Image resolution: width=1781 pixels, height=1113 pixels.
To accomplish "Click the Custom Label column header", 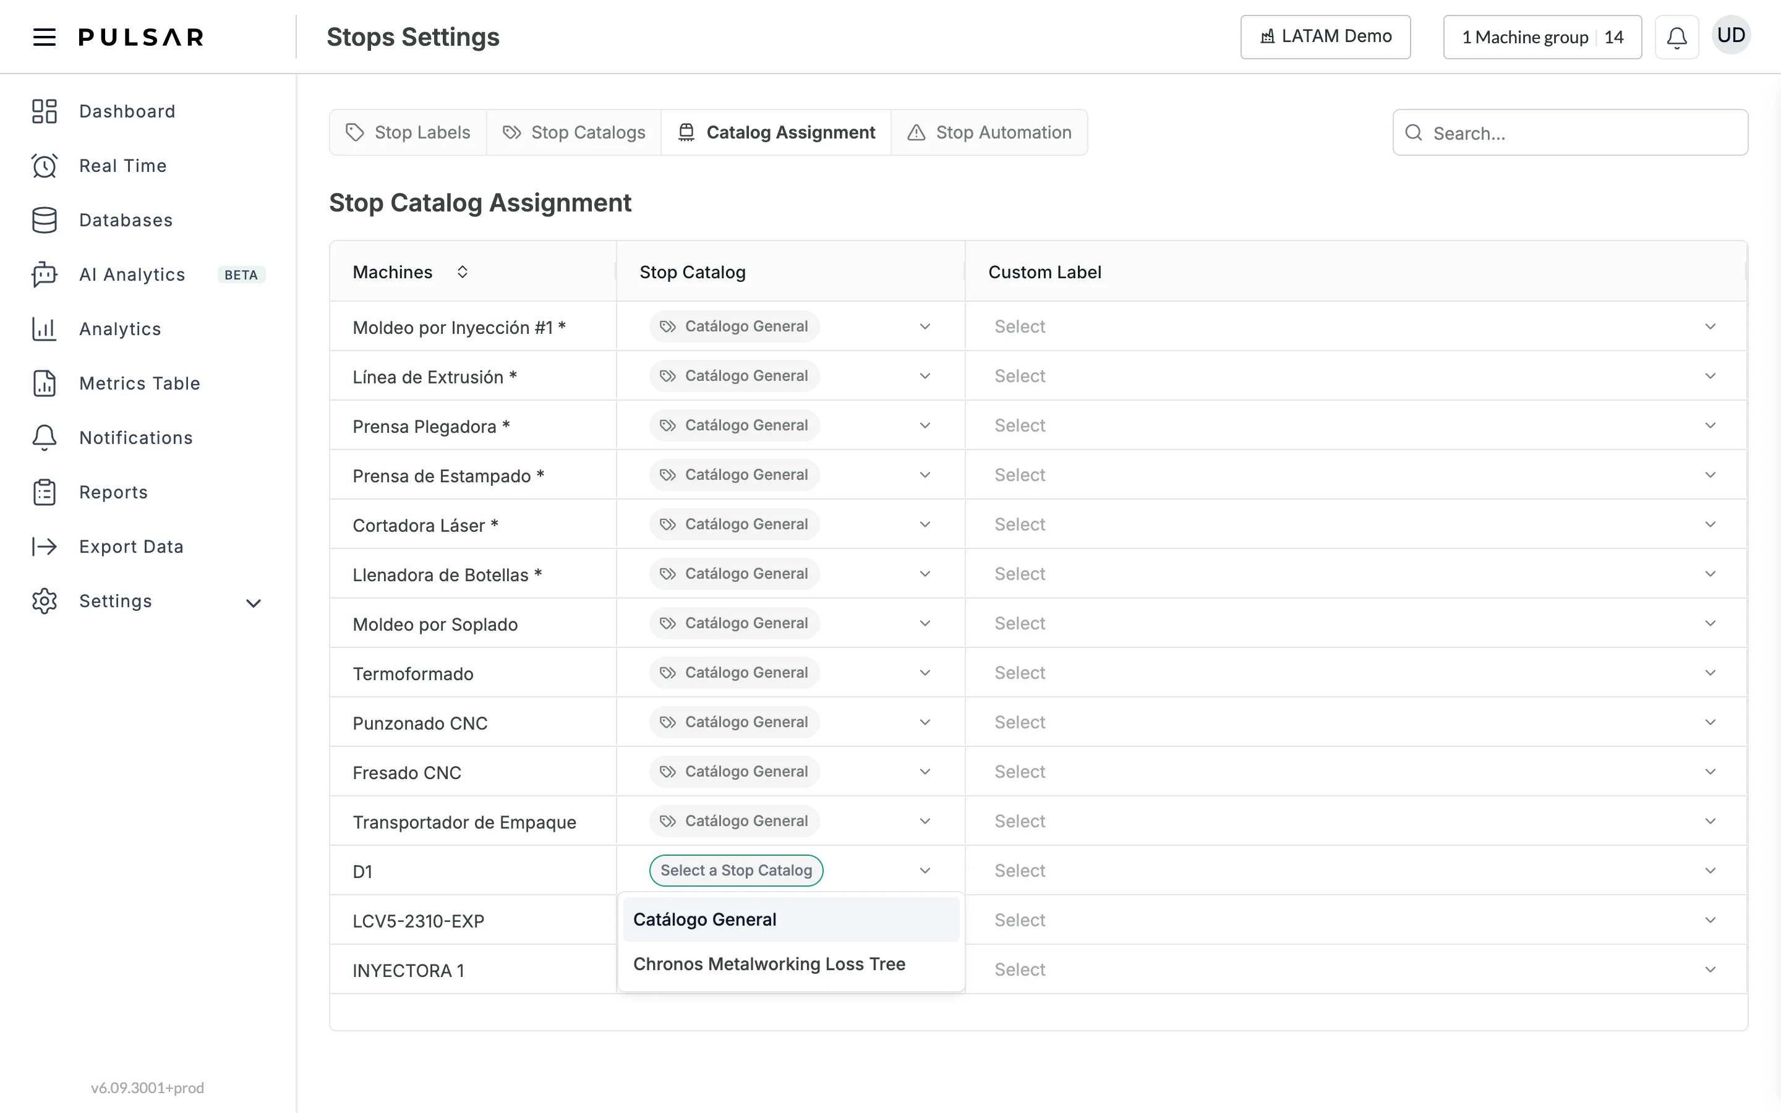I will coord(1044,271).
